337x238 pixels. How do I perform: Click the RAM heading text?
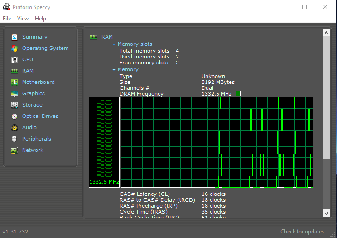click(x=107, y=37)
